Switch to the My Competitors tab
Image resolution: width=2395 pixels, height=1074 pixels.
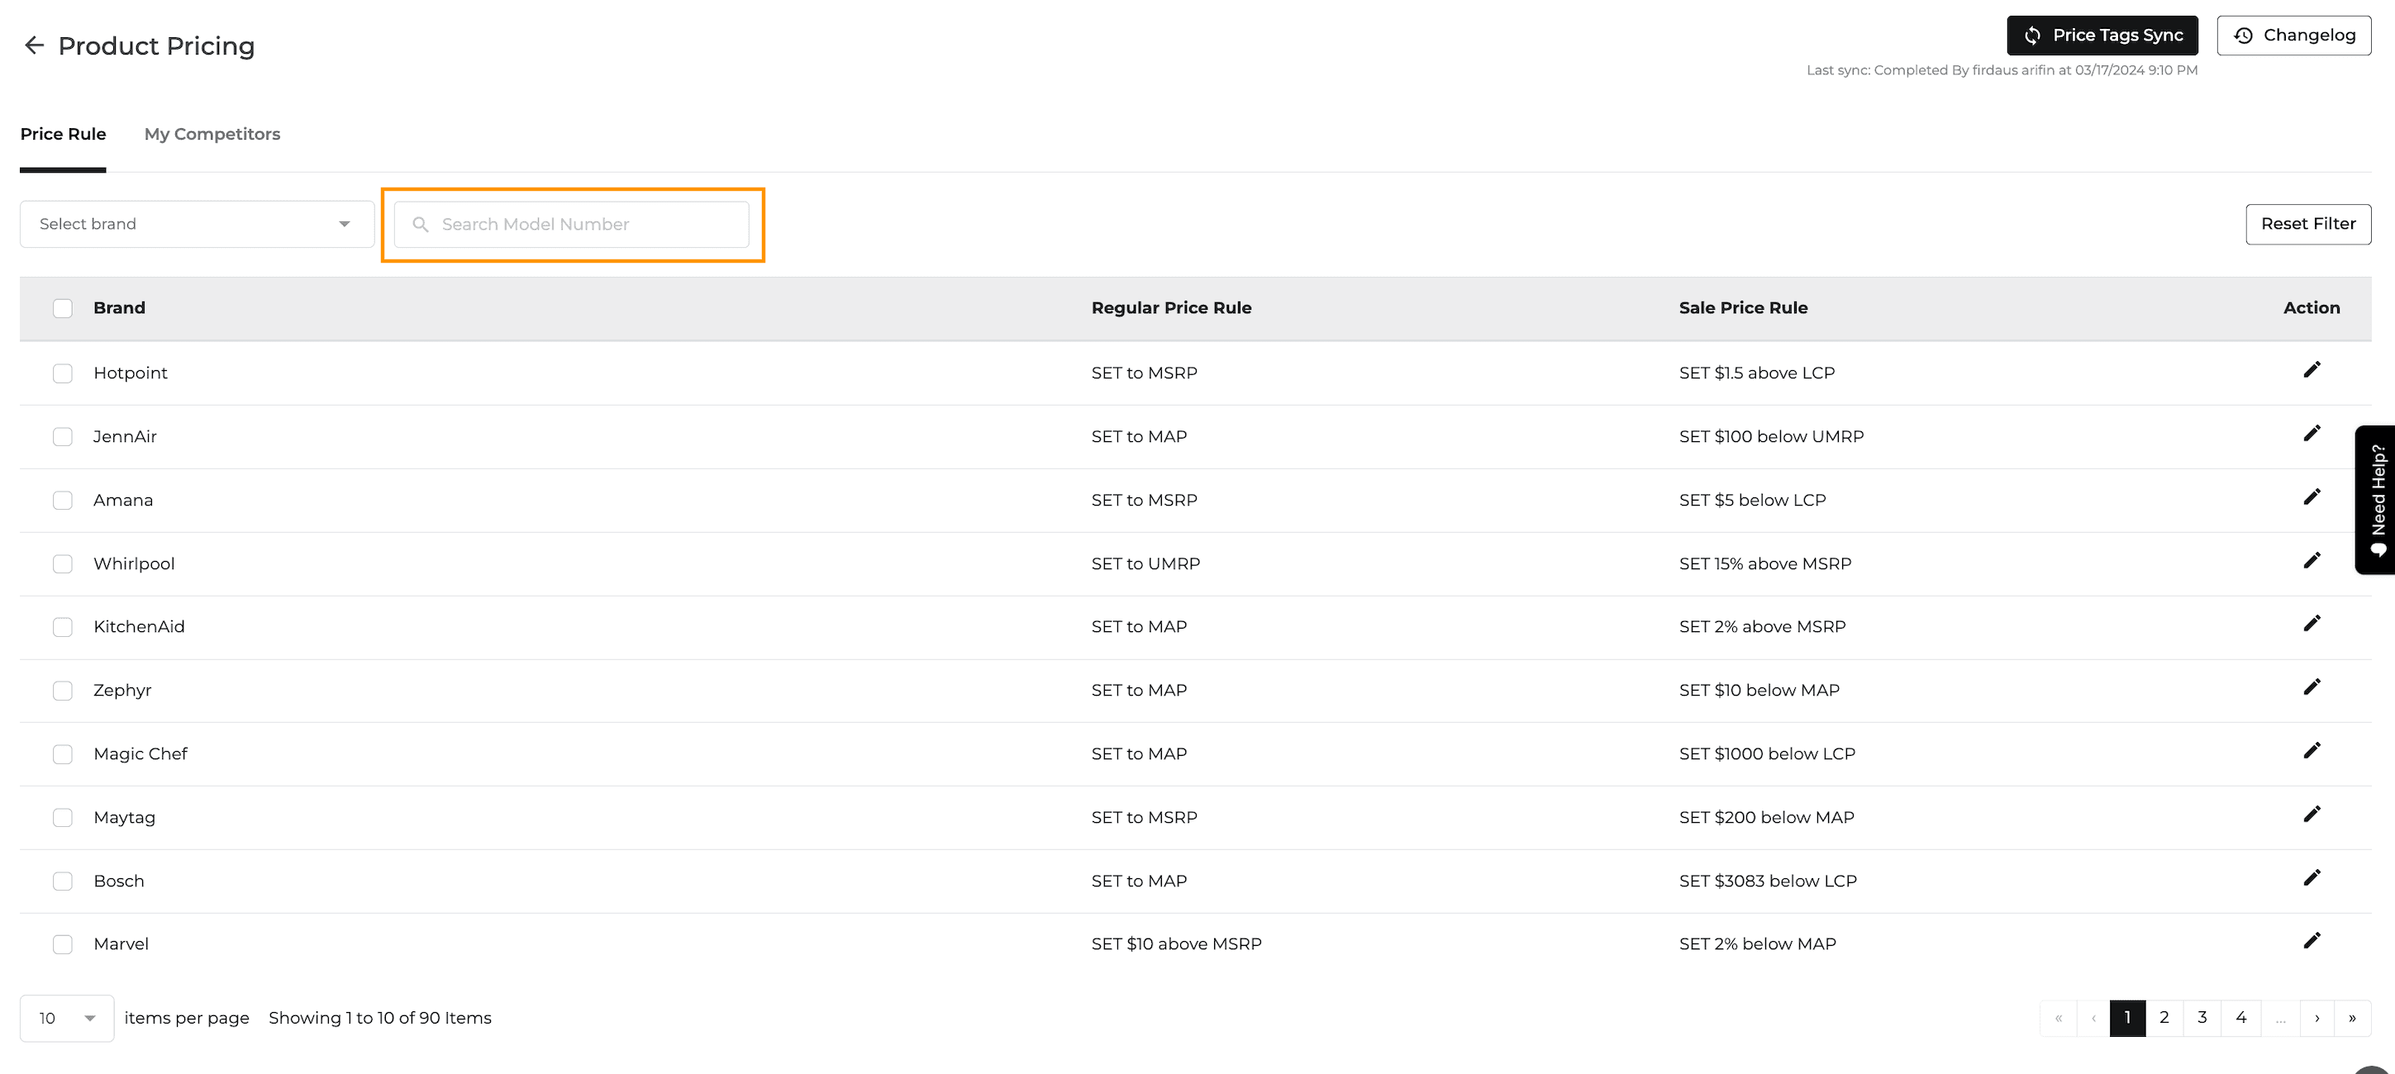click(x=212, y=134)
